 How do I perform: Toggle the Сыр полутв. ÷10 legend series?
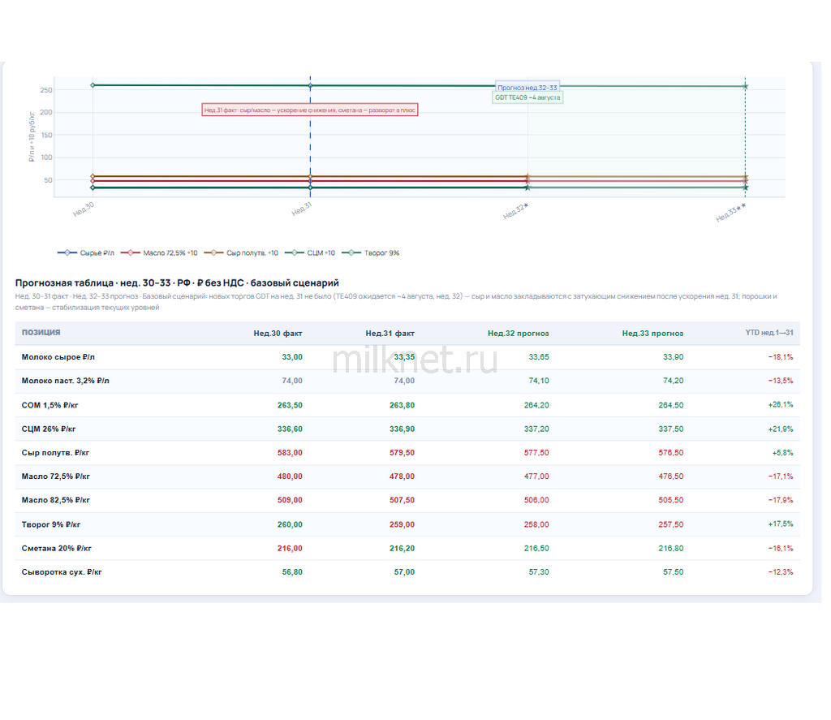[x=241, y=253]
